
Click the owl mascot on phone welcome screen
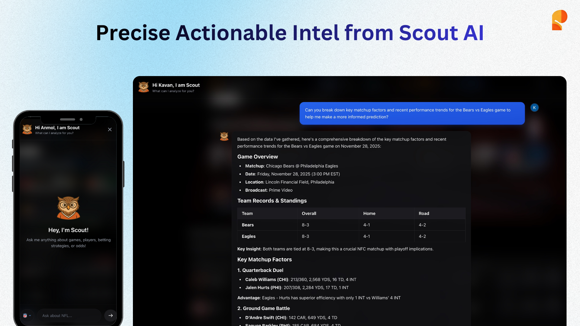point(68,208)
